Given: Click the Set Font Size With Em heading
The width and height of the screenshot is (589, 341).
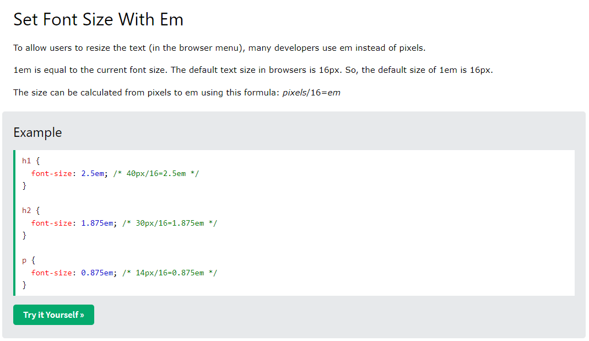Looking at the screenshot, I should click(x=99, y=19).
